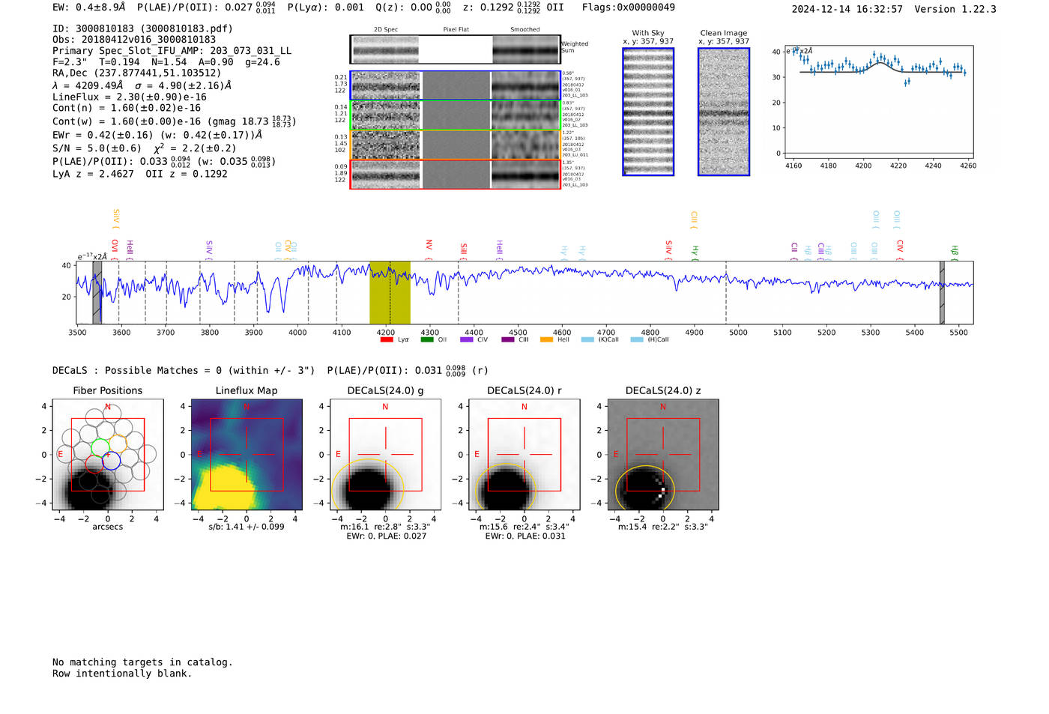Click the blue fiber circle in Fiber Positions

[111, 461]
